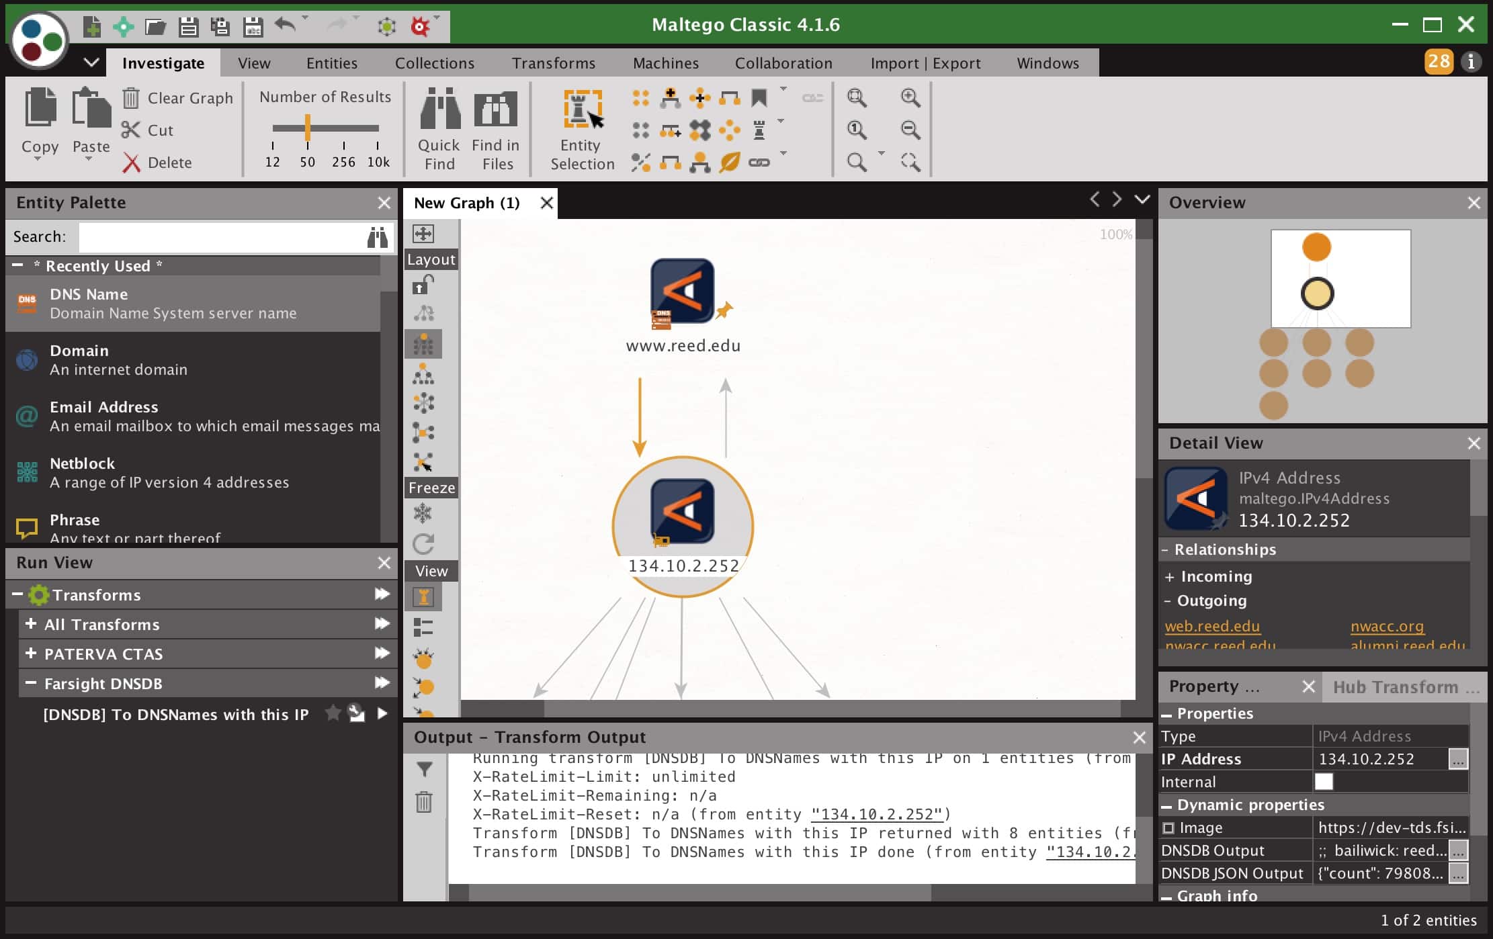Click the layout lock icon in graph sidebar

click(x=423, y=285)
